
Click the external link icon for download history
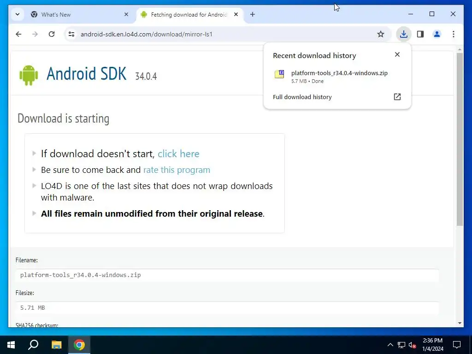click(397, 97)
